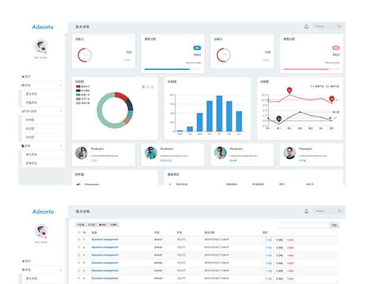This screenshot has height=284, width=379.
Task: Click the Wed bar in the bar chart
Action: pos(200,122)
